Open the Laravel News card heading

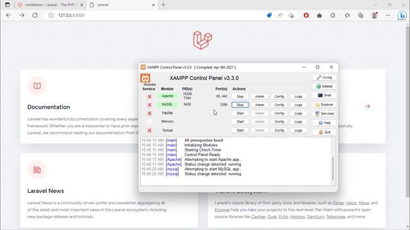coord(45,191)
